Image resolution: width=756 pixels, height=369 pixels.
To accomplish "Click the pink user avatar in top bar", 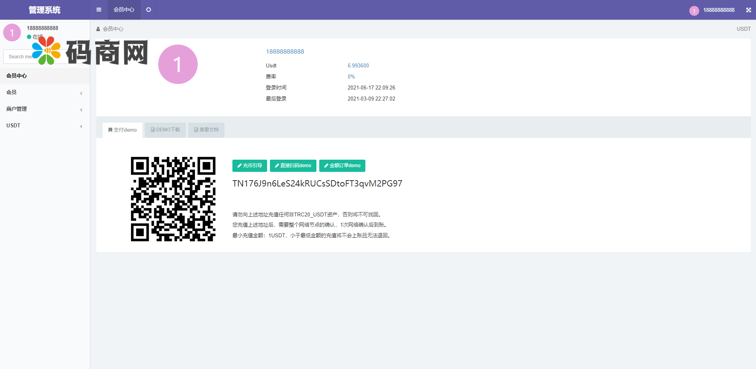I will [694, 11].
